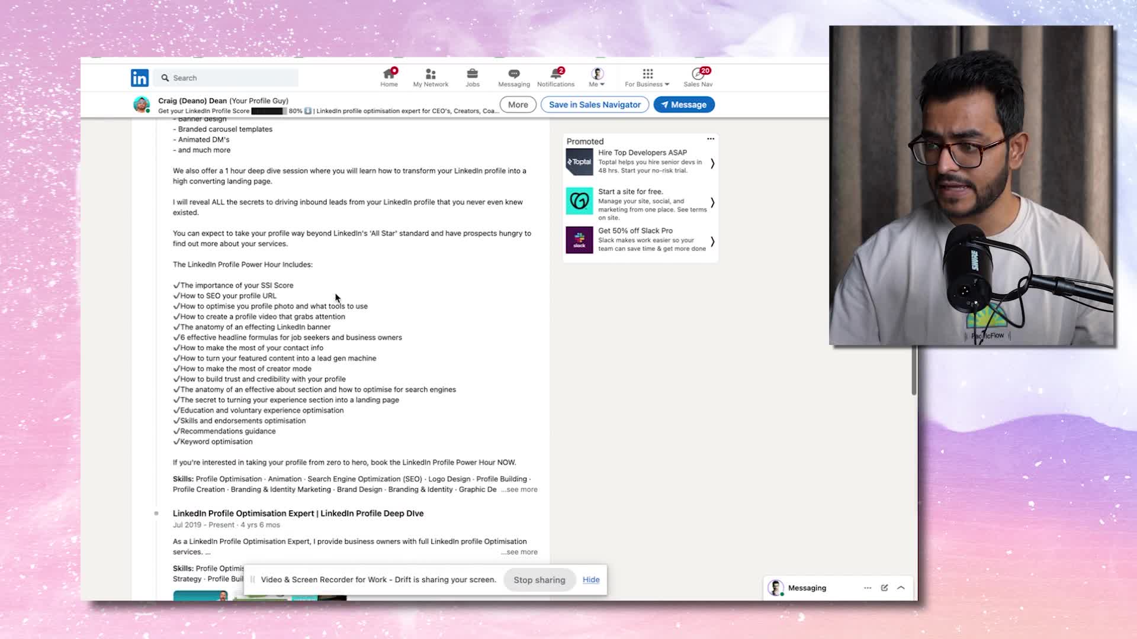Expand the Messaging panel chevron
1137x639 pixels.
[901, 588]
